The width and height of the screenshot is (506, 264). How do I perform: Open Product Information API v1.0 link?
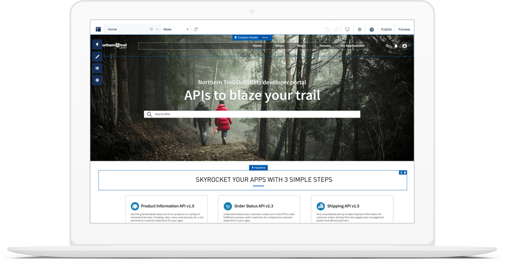coord(168,206)
